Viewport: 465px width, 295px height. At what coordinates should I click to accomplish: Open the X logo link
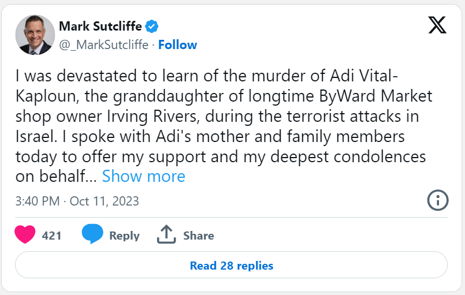pyautogui.click(x=437, y=25)
